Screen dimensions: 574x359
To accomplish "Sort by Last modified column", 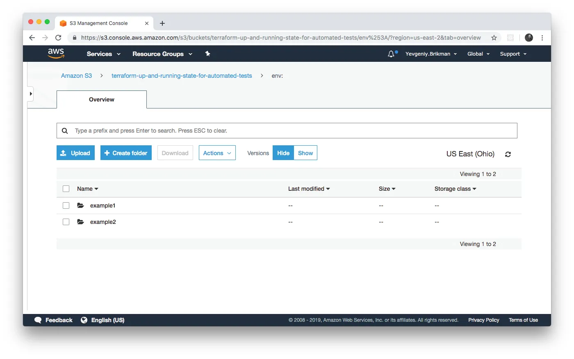I will tap(309, 189).
